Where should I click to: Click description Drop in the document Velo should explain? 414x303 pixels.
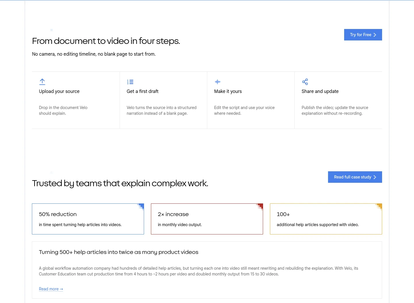pyautogui.click(x=63, y=110)
